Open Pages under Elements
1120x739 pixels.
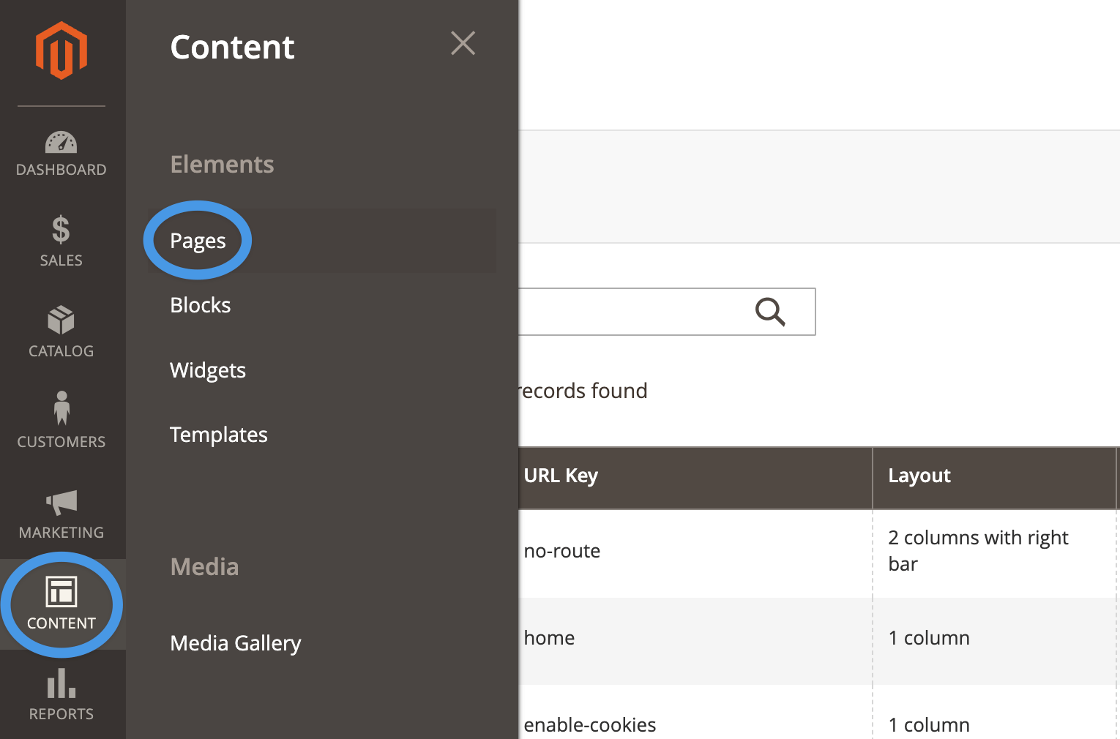pyautogui.click(x=198, y=240)
